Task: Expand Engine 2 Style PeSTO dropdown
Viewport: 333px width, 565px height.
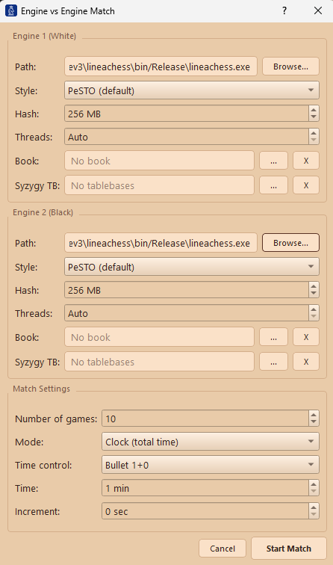Action: point(192,267)
